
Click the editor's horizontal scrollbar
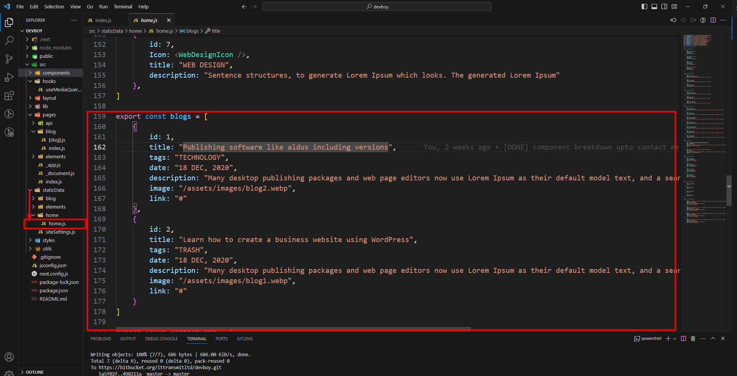pyautogui.click(x=293, y=328)
